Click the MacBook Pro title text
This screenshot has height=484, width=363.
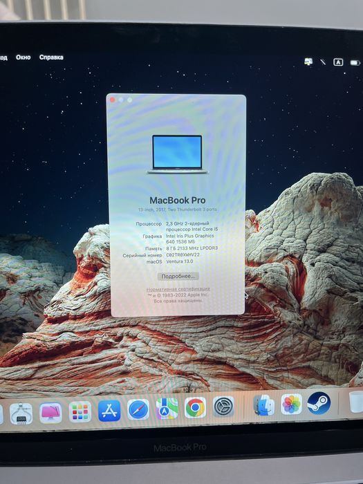click(x=178, y=201)
